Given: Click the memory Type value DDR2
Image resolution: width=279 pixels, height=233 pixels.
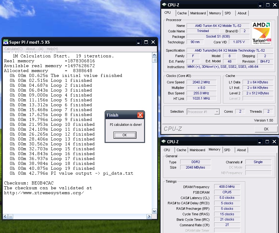Looking at the screenshot, I should click(195, 162).
